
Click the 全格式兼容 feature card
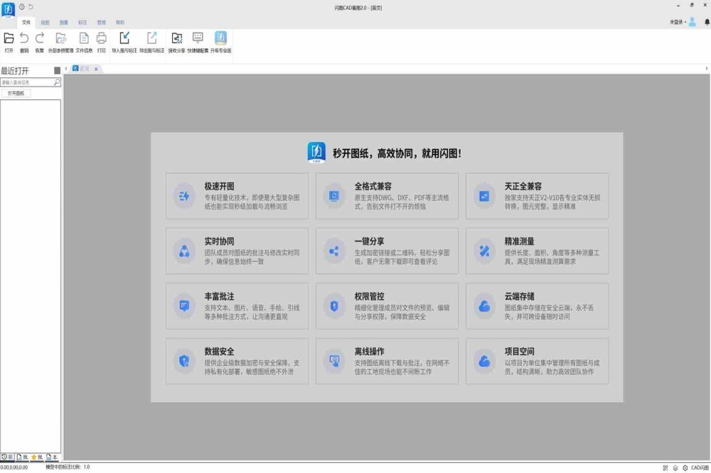click(387, 196)
